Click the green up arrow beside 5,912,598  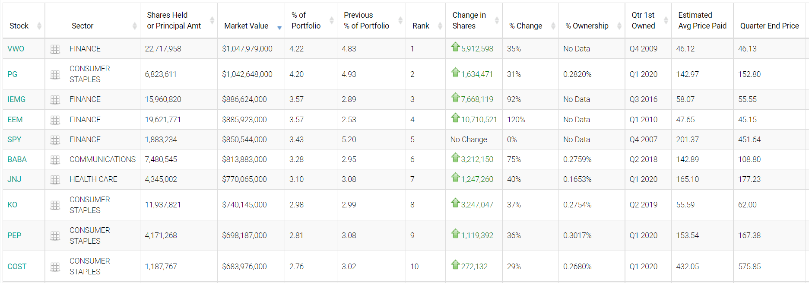455,47
